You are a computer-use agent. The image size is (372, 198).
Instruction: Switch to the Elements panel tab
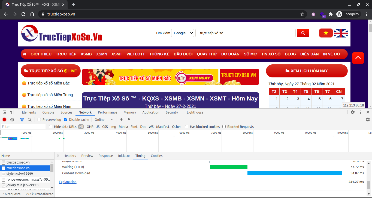(x=29, y=112)
